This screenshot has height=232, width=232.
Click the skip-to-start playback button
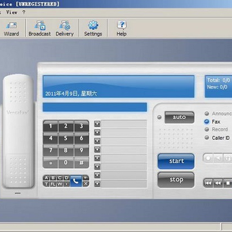click(x=208, y=183)
